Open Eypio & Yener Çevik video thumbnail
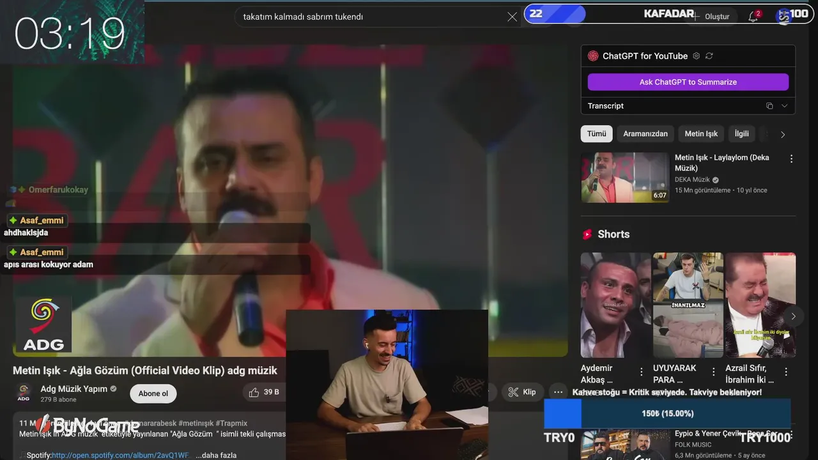Image resolution: width=818 pixels, height=460 pixels. coord(625,445)
